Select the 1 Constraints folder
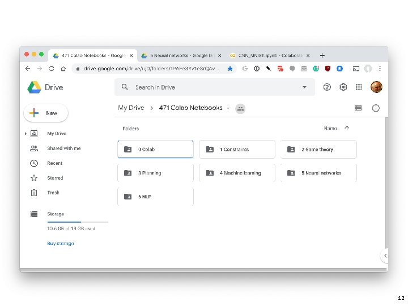The image size is (408, 306). click(237, 149)
